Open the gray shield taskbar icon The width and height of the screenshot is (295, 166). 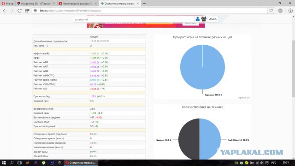tap(59, 163)
